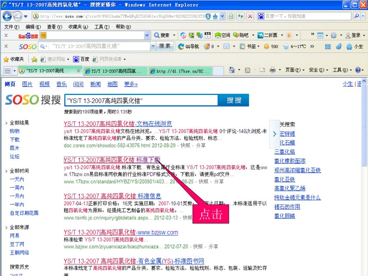Click the Print icon in command bar

tap(272, 70)
